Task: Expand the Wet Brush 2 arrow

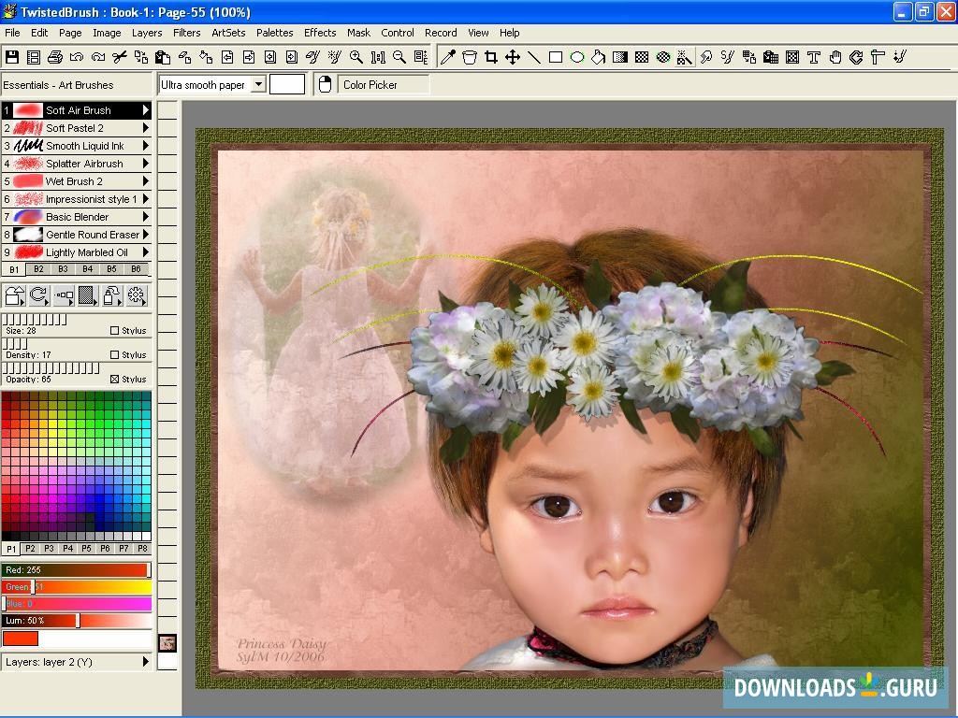Action: 145,180
